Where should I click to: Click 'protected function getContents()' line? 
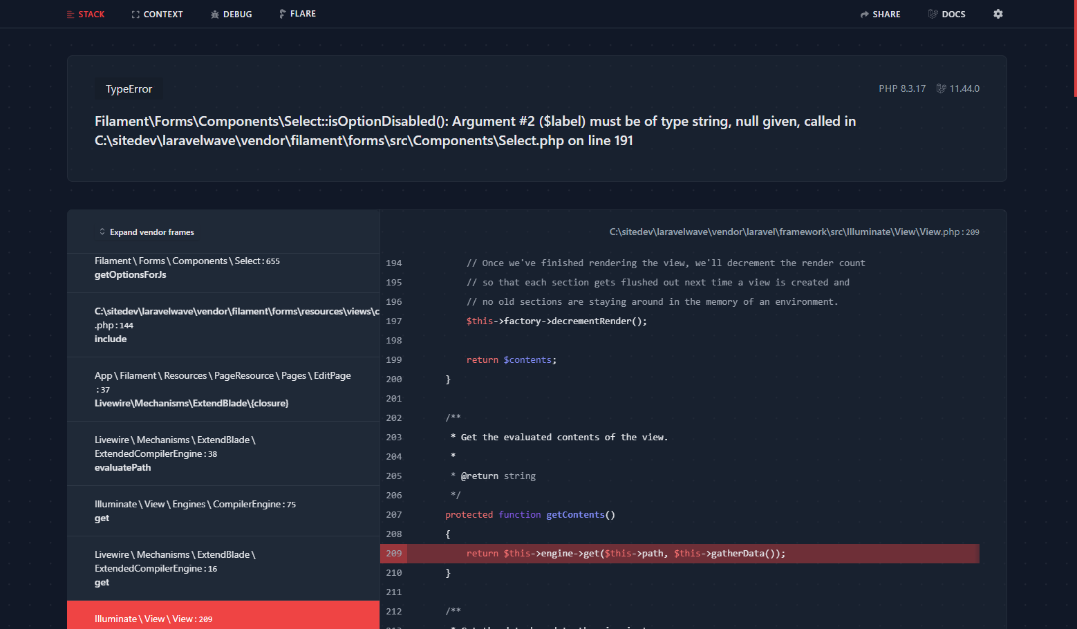(530, 515)
